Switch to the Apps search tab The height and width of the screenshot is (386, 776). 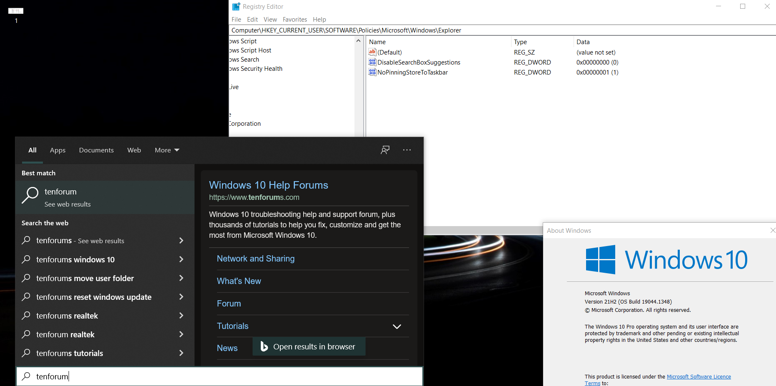[57, 150]
